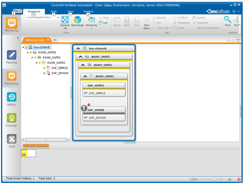Open Set to OK dropdown arrow

171,28
